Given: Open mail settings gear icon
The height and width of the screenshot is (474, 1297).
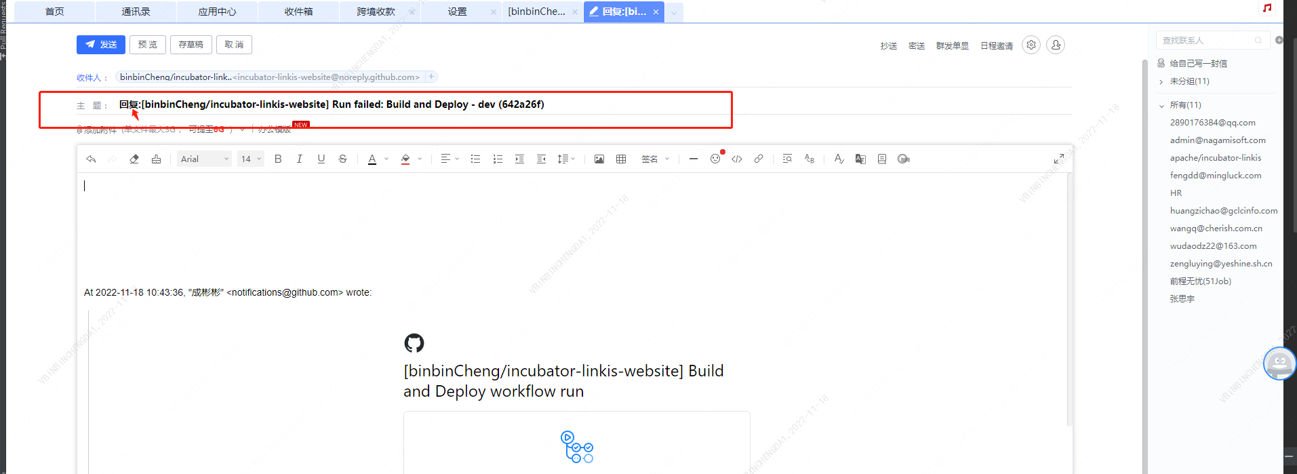Looking at the screenshot, I should [x=1031, y=45].
